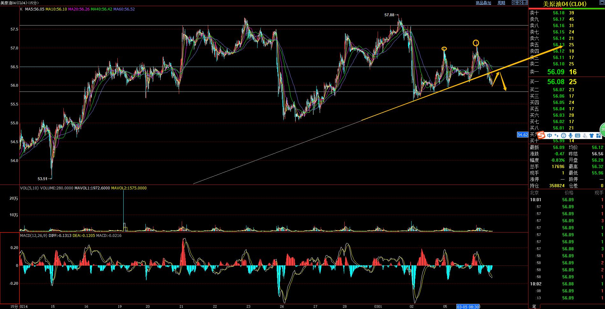
Task: Select the 笔 tab below the trade list
Action: coord(534,306)
